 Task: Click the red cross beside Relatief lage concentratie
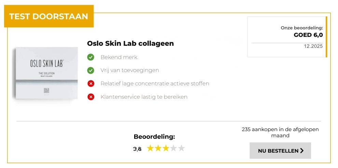(91, 84)
